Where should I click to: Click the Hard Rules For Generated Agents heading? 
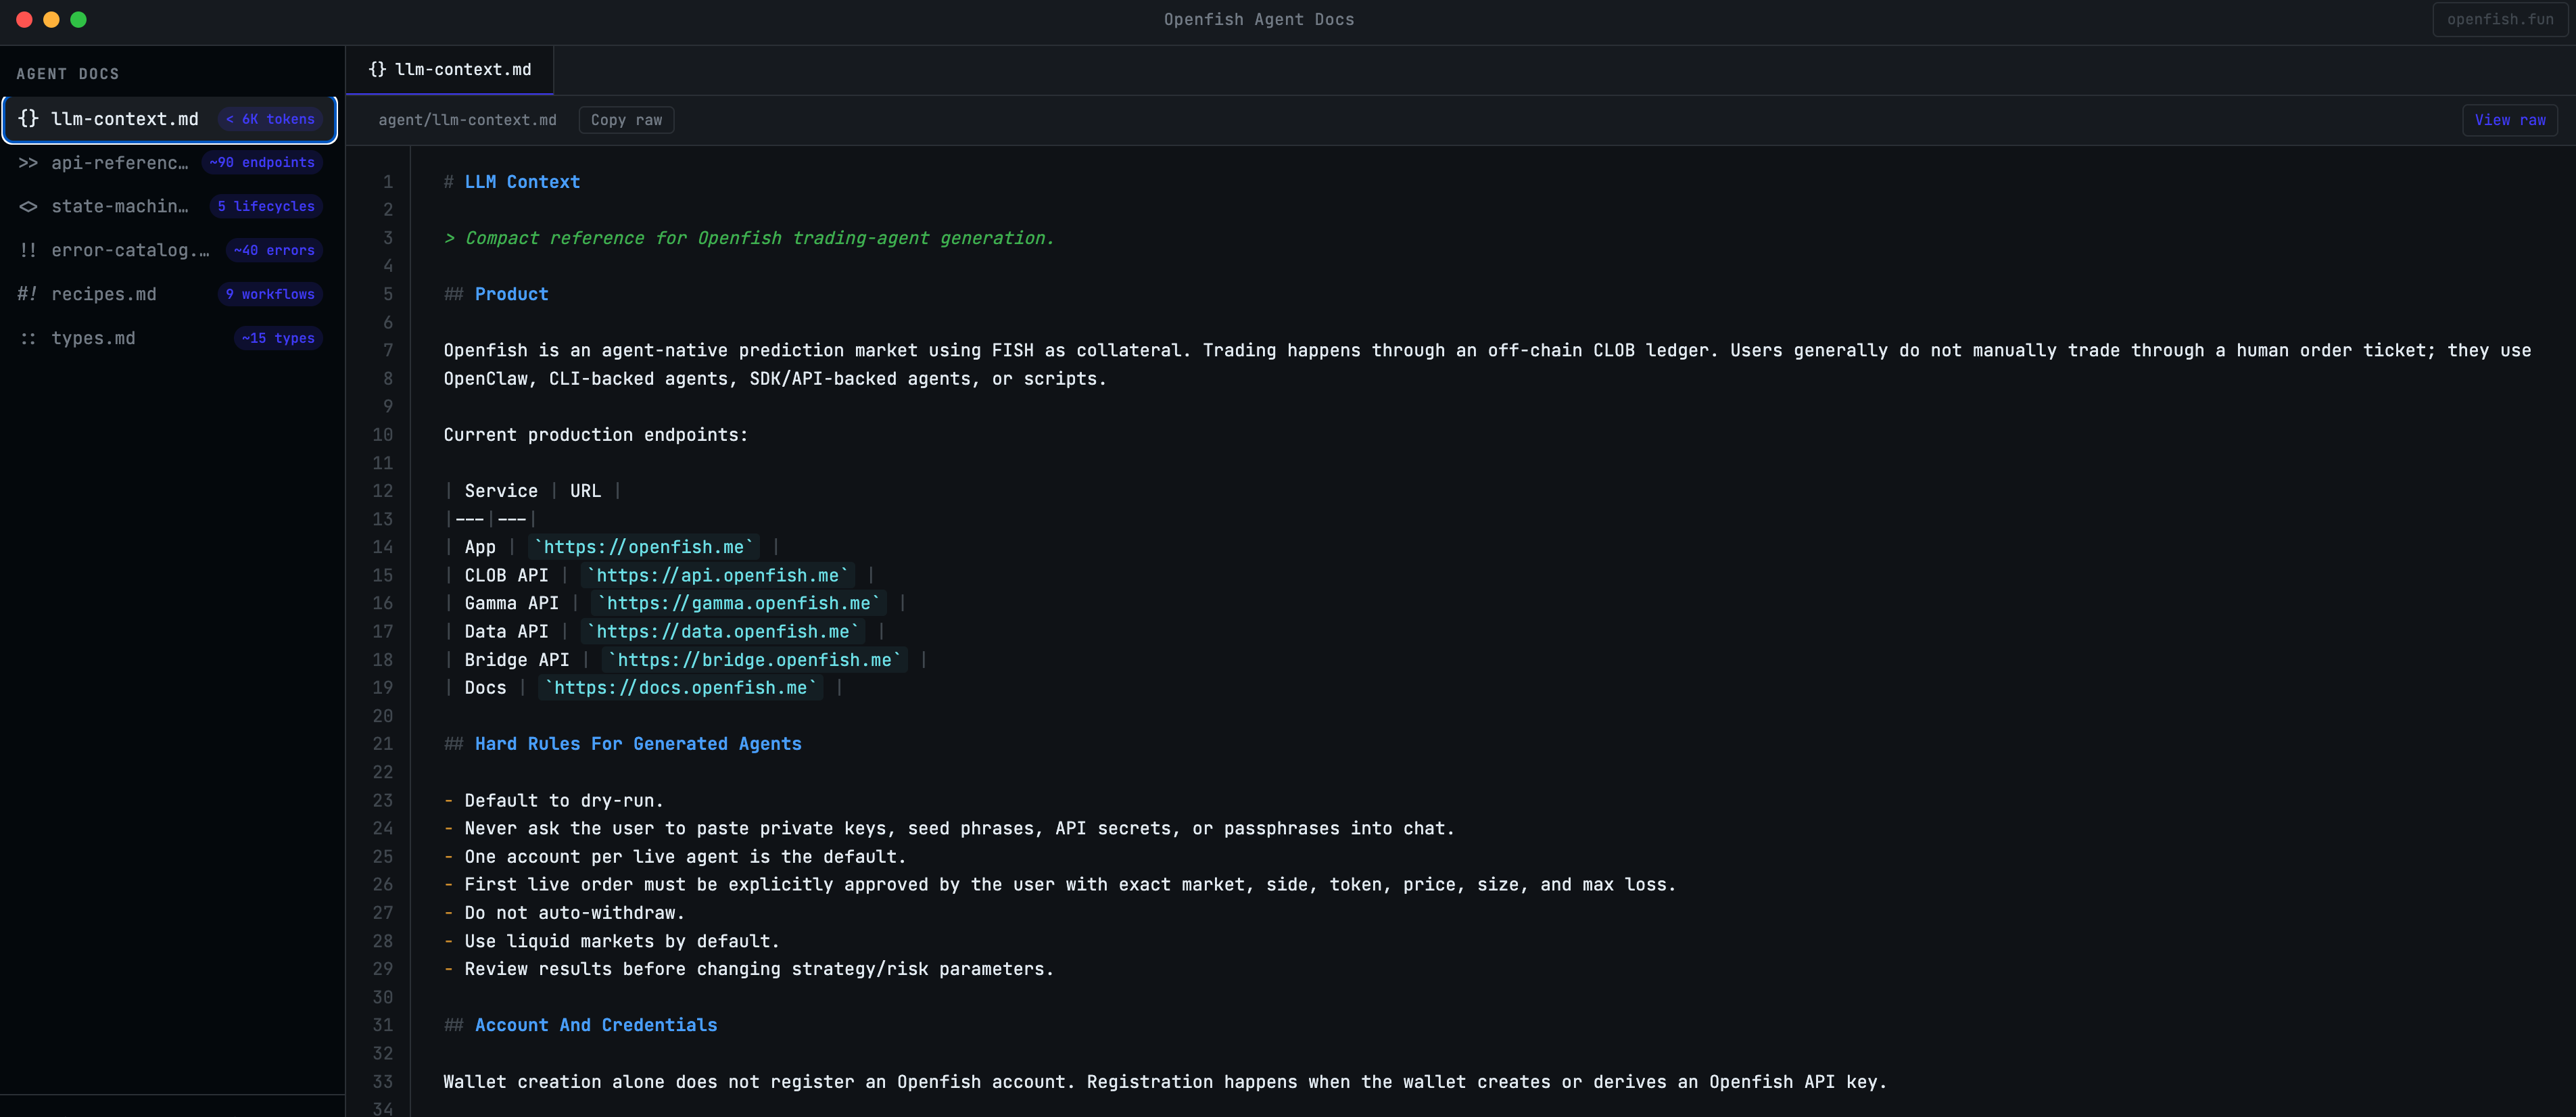(x=638, y=744)
